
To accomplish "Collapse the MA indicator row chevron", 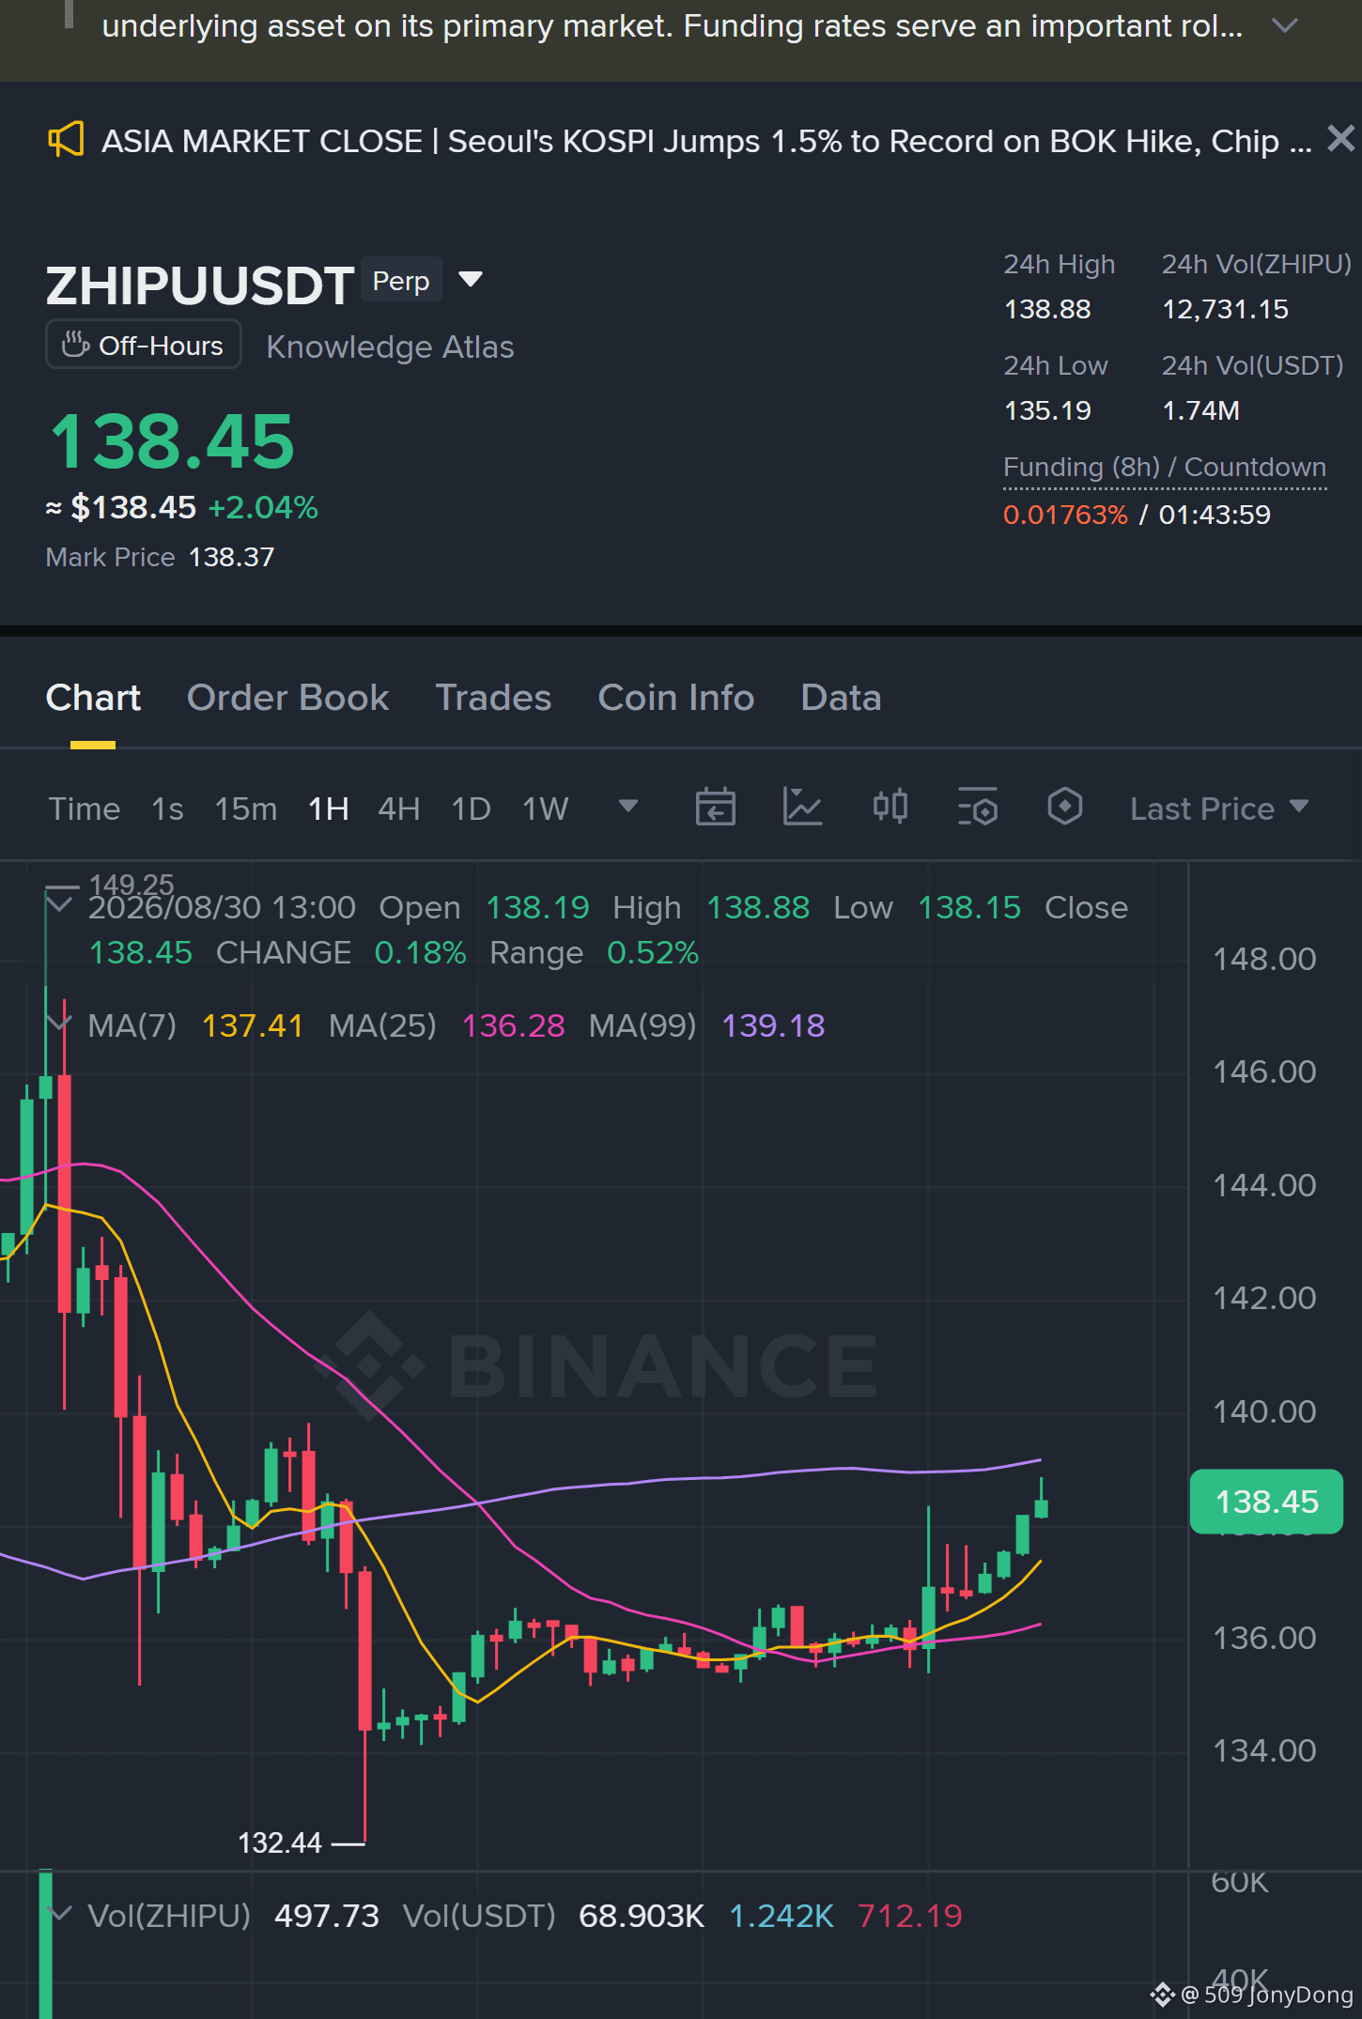I will (x=59, y=1025).
